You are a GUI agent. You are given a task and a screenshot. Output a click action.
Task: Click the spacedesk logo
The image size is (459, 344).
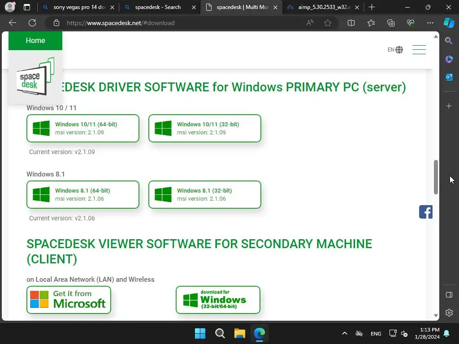point(35,77)
